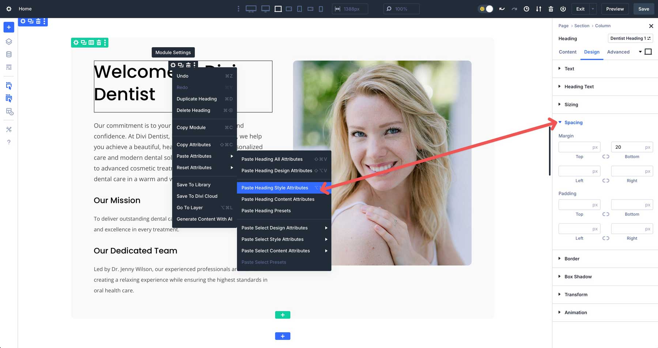
Task: Click the gear icon on the heading module toolbar
Action: [173, 65]
